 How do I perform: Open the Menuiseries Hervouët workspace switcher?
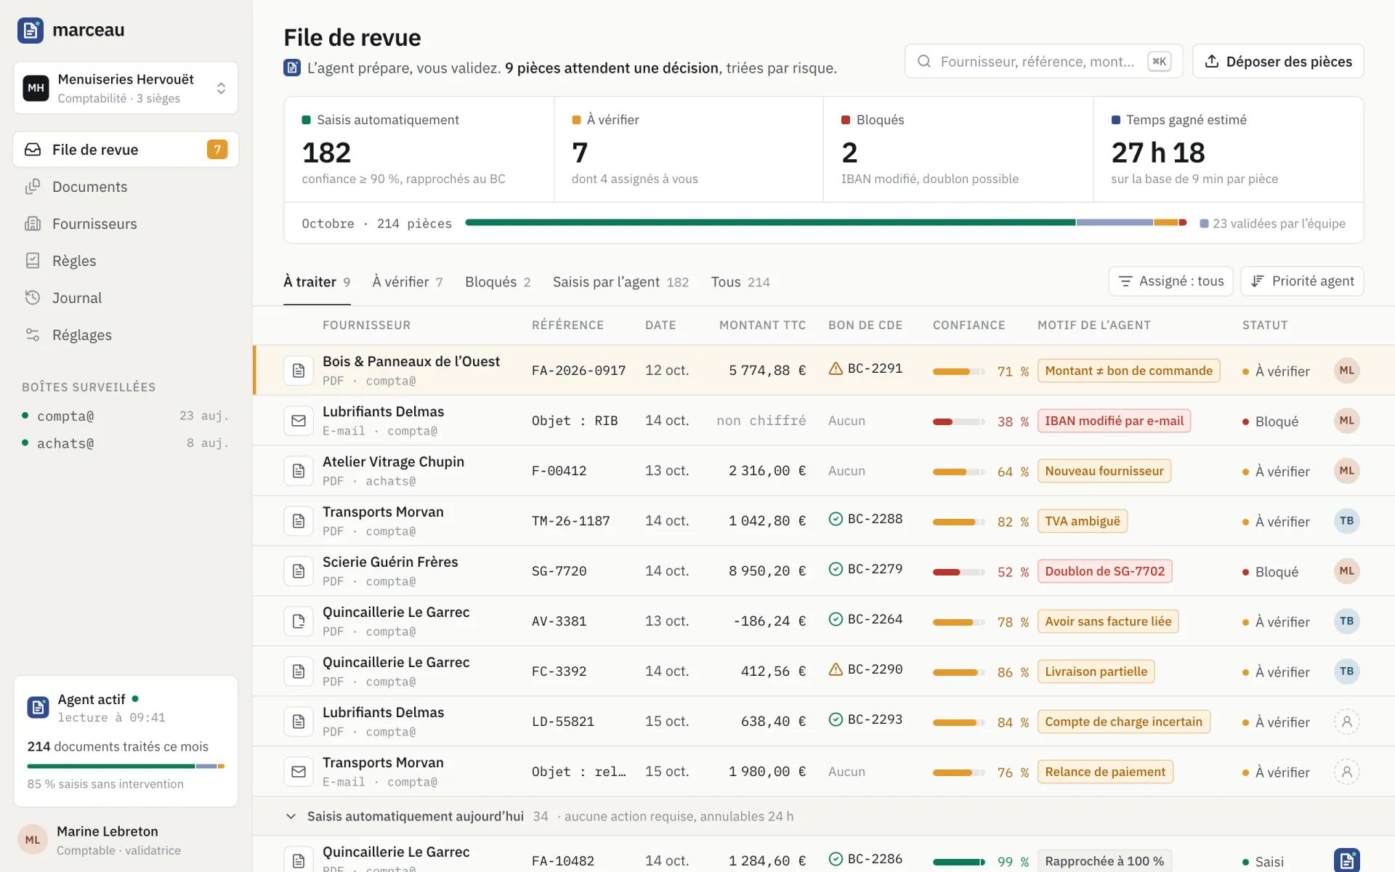[126, 88]
